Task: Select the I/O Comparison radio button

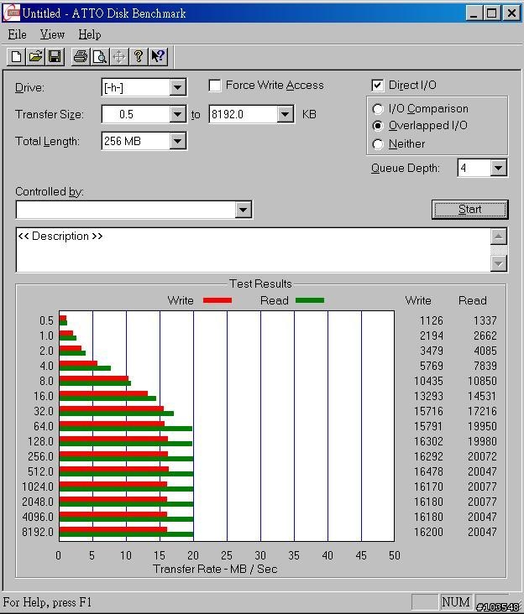Action: coord(378,109)
